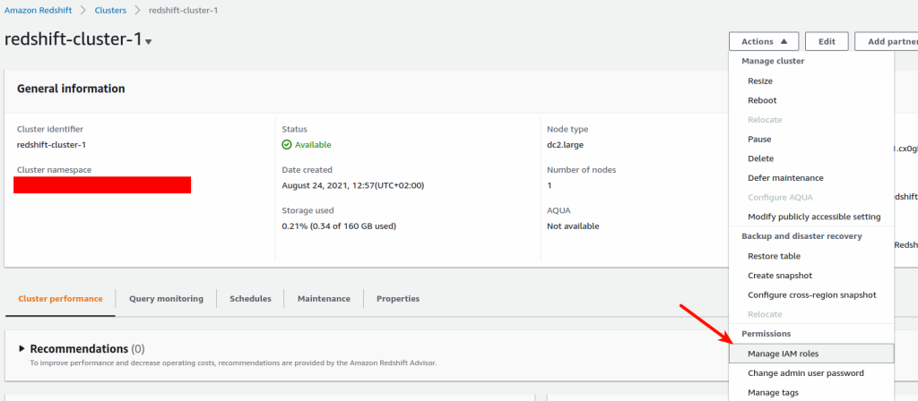Switch to Cluster performance tab

tap(60, 299)
